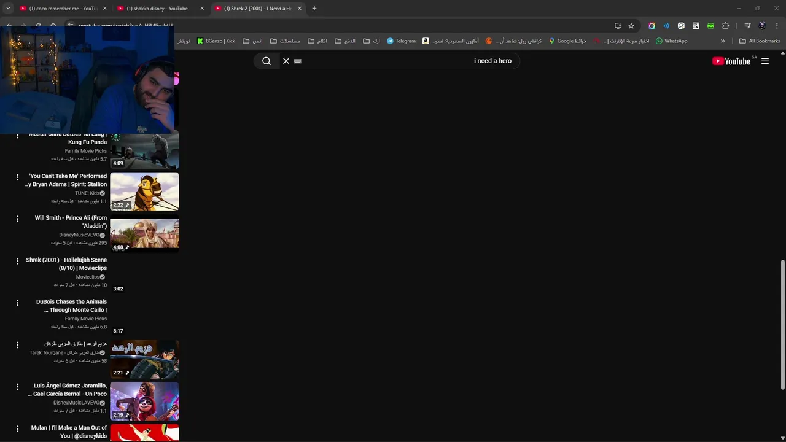This screenshot has height=442, width=786.
Task: Click the page vertical scrollbar thumb
Action: click(x=782, y=325)
